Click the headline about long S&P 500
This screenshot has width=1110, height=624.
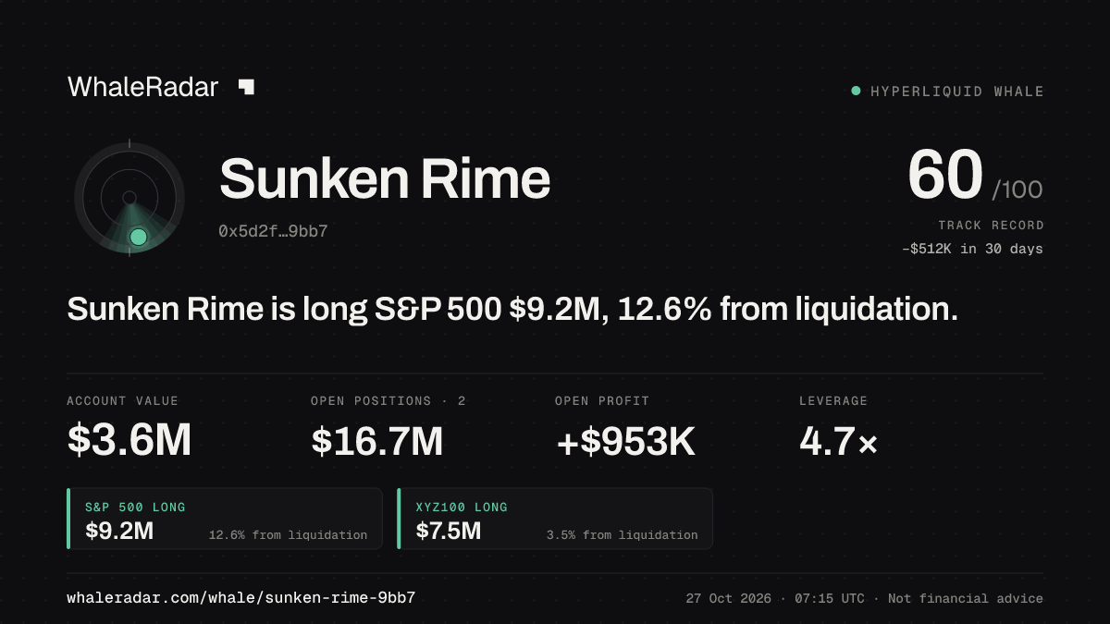(x=512, y=310)
